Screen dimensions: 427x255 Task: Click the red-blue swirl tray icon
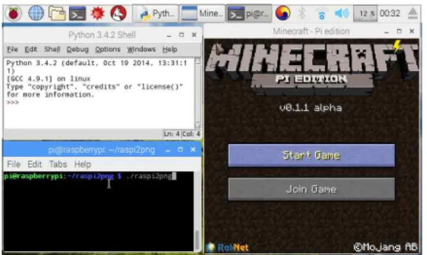pyautogui.click(x=282, y=14)
